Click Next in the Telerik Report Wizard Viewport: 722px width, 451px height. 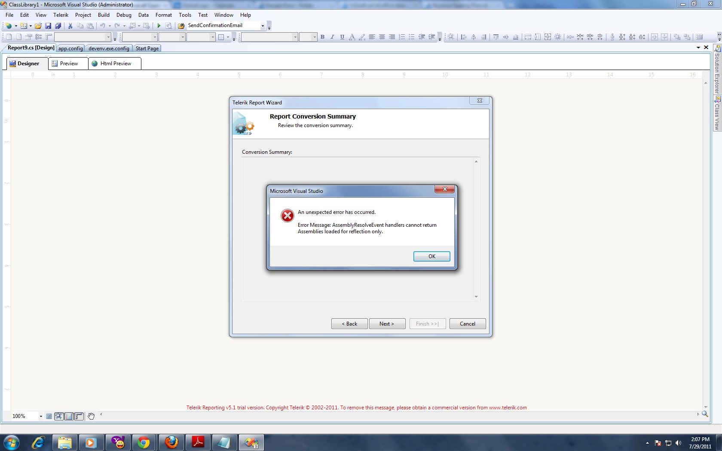(387, 324)
